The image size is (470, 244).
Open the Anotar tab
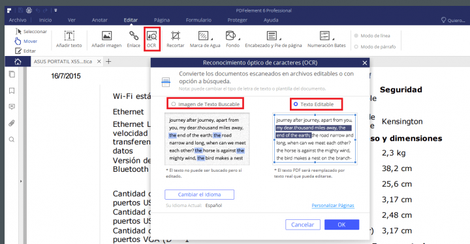pyautogui.click(x=99, y=20)
